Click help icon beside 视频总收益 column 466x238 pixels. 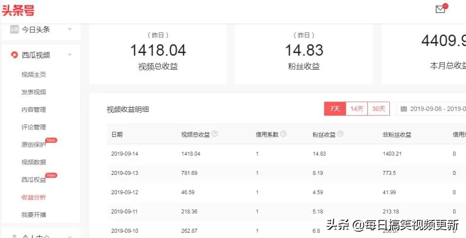click(x=215, y=134)
